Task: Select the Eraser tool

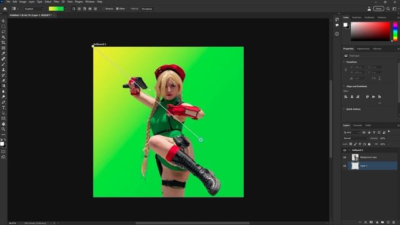Action: 3,81
